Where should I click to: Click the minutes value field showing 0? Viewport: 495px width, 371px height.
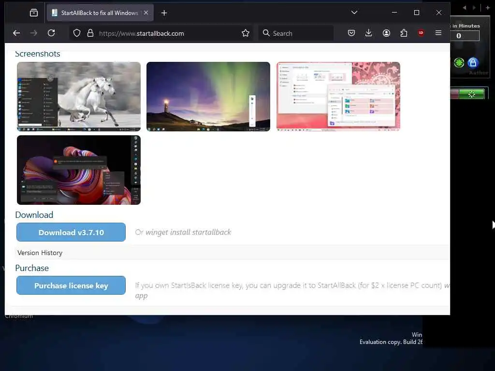pyautogui.click(x=465, y=36)
